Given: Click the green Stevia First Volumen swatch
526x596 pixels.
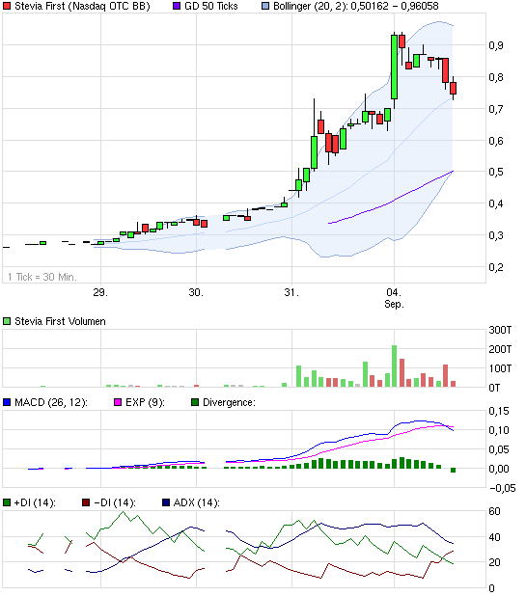Looking at the screenshot, I should tap(7, 321).
